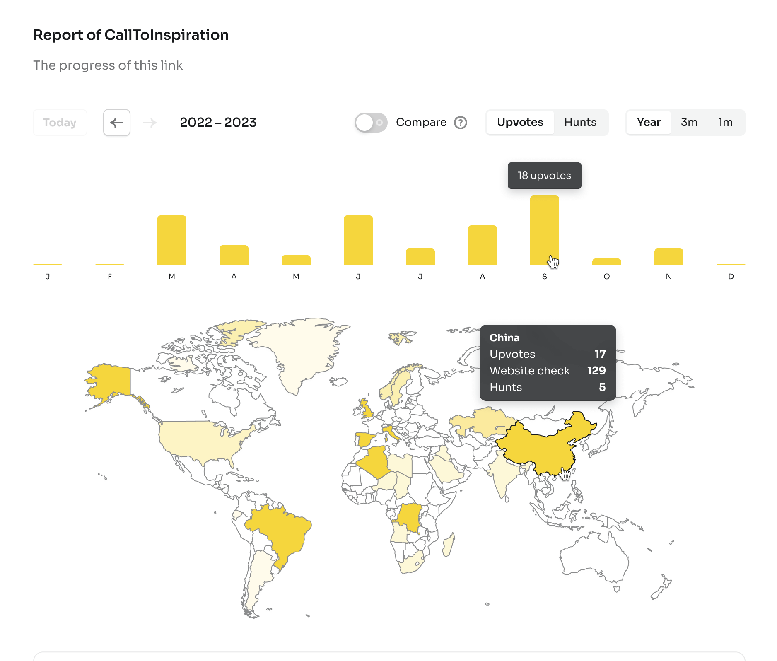Image resolution: width=777 pixels, height=661 pixels.
Task: Switch to the Upvotes tab
Action: click(520, 123)
